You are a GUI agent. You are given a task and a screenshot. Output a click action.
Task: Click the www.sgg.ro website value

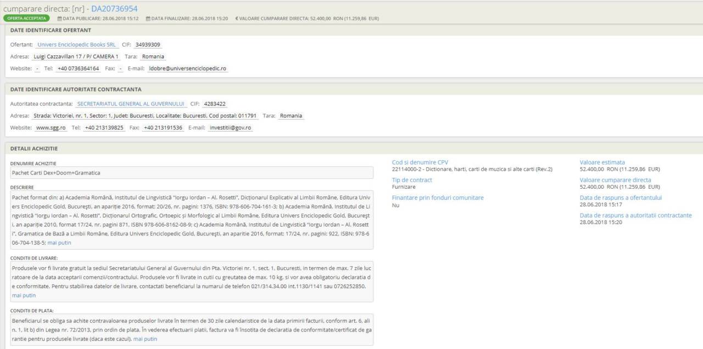click(51, 128)
